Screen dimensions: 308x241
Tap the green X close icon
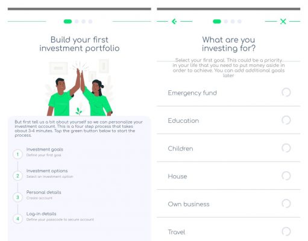(283, 21)
